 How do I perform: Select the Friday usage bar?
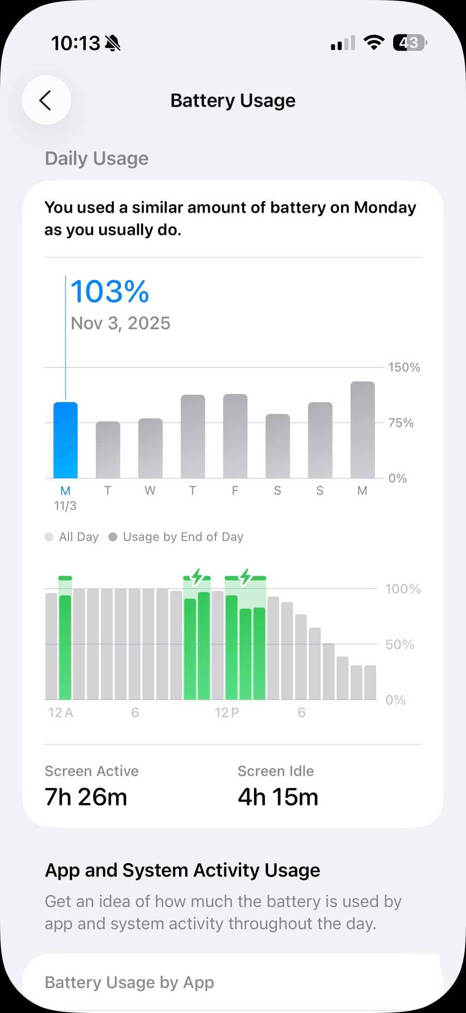click(235, 436)
